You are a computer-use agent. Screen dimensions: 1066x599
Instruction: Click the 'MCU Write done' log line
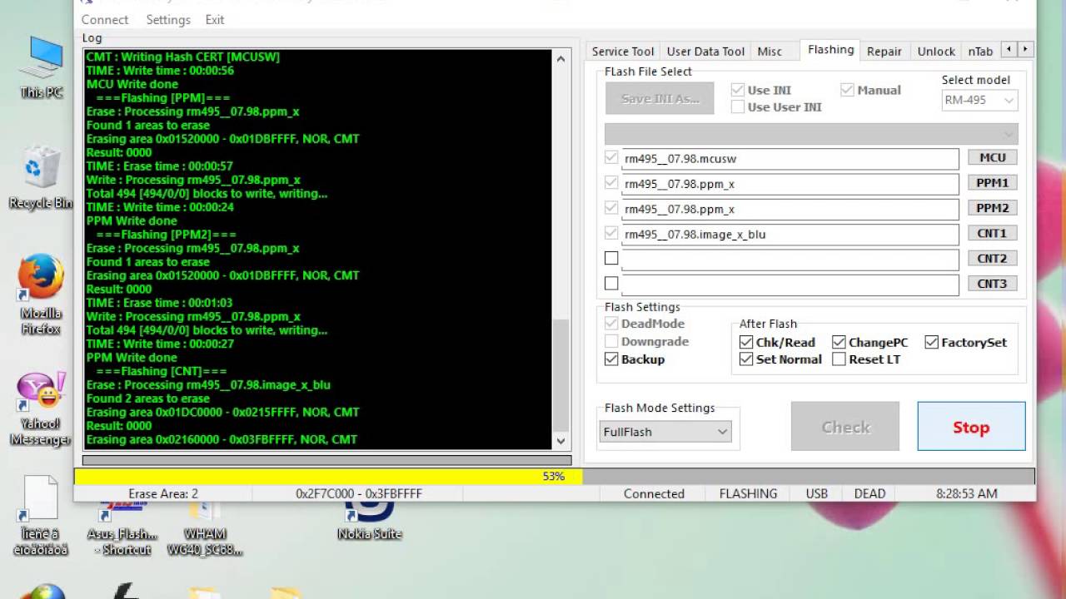[x=132, y=84]
